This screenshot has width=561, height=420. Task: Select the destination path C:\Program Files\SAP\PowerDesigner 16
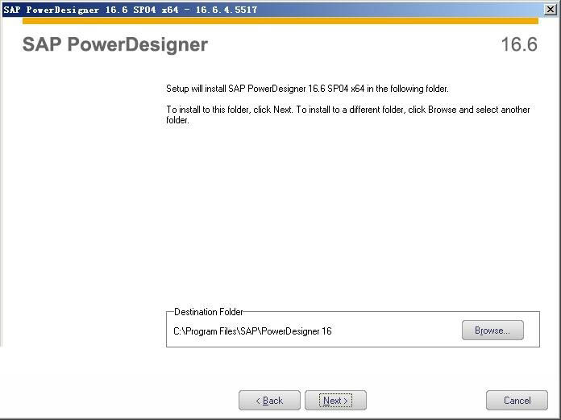point(252,331)
